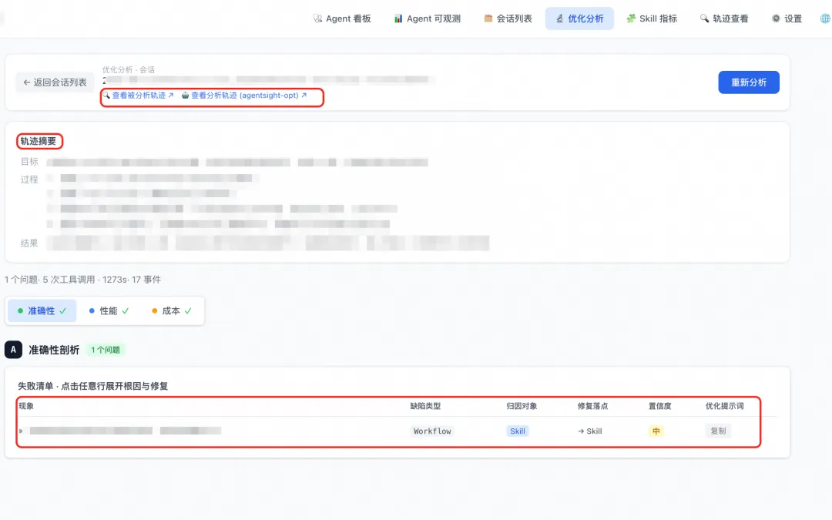The height and width of the screenshot is (520, 832).
Task: Click the Workflow defect type tag
Action: [x=432, y=431]
